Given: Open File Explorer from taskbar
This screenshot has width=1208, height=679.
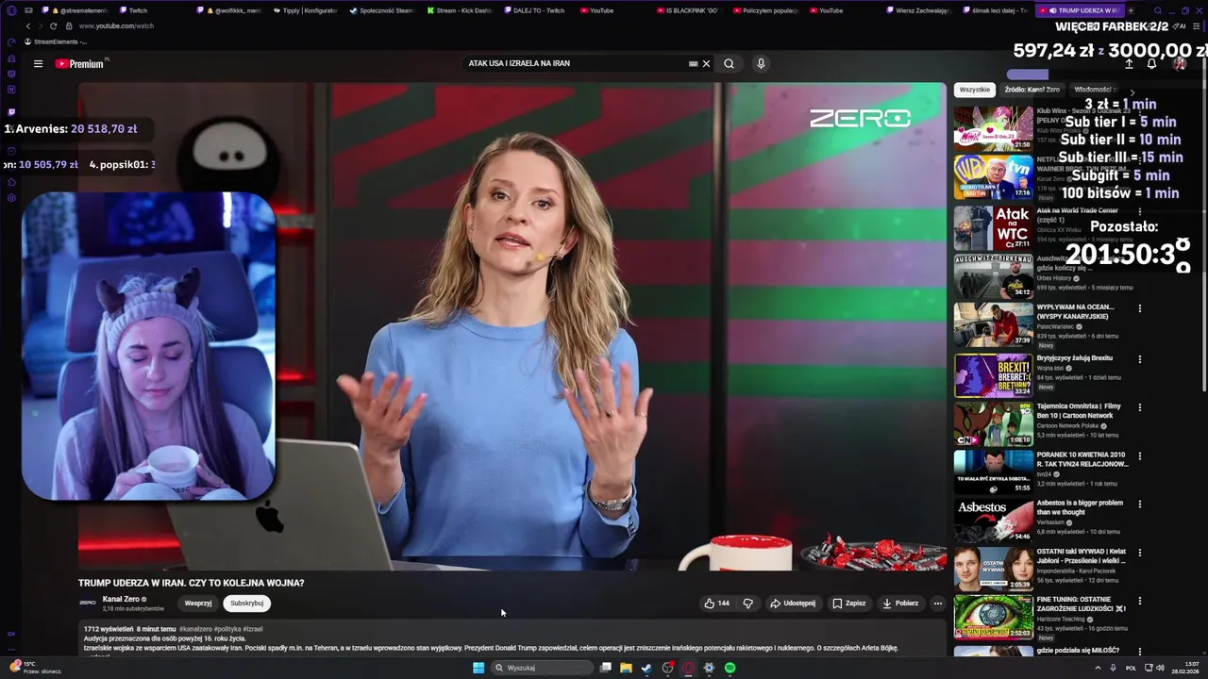Looking at the screenshot, I should (626, 668).
